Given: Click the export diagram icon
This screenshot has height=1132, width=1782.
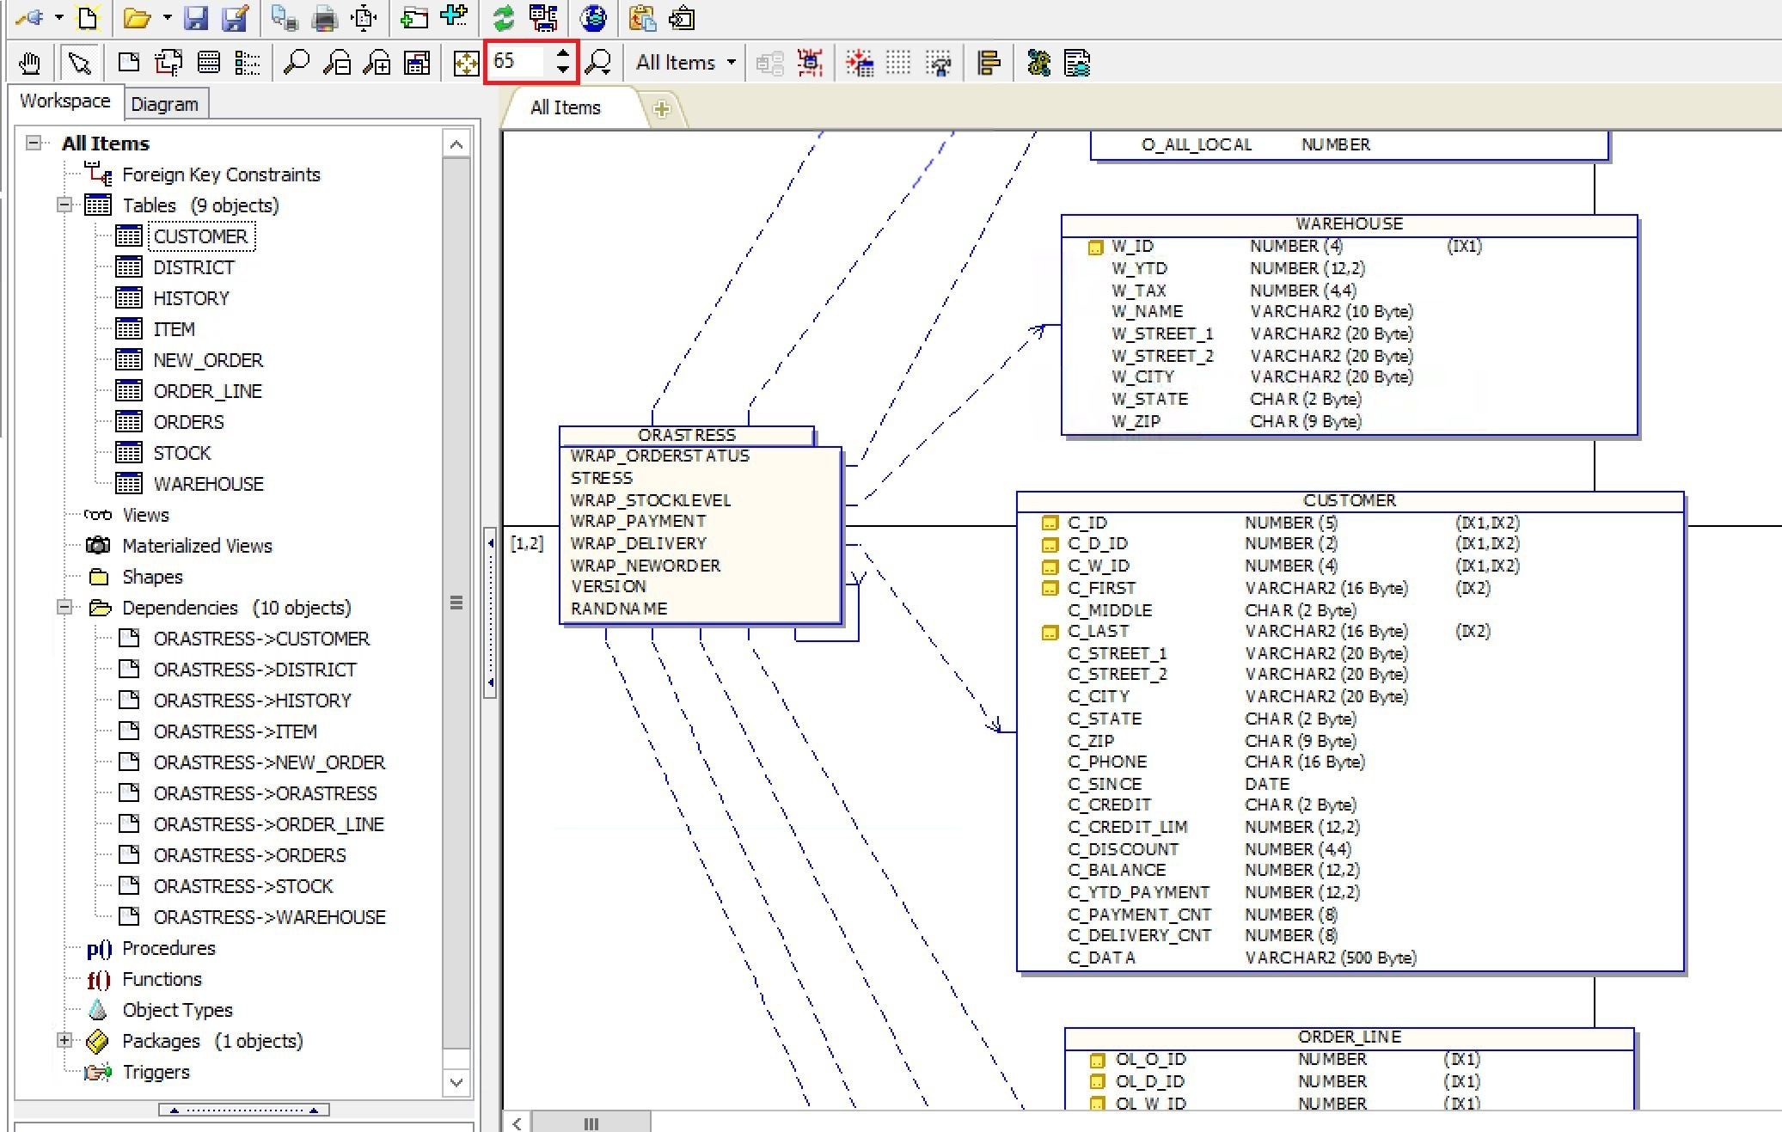Looking at the screenshot, I should 683,17.
